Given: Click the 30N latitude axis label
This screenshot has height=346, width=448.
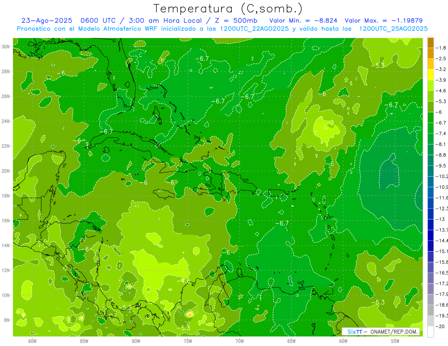Looking at the screenshot, I should coord(6,46).
